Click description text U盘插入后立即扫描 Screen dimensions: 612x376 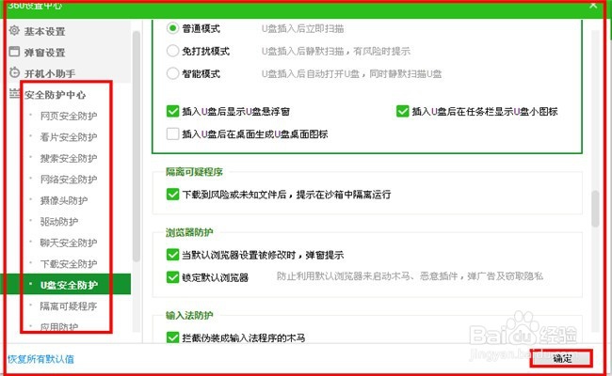click(x=302, y=28)
